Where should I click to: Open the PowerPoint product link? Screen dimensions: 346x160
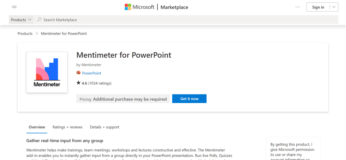[x=92, y=73]
